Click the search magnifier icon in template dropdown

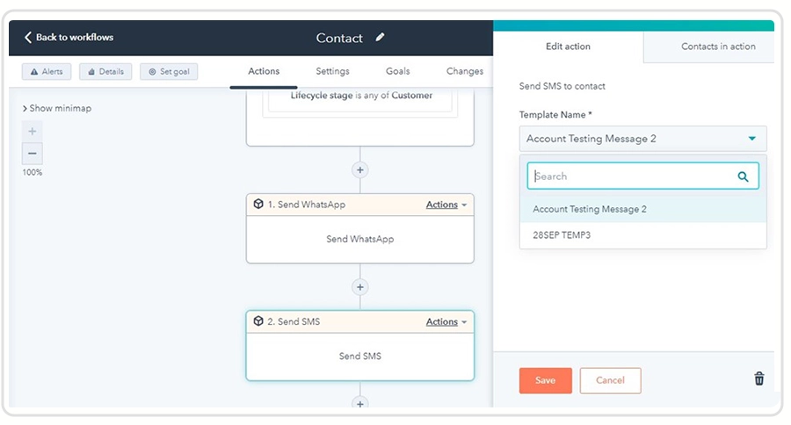pyautogui.click(x=743, y=176)
